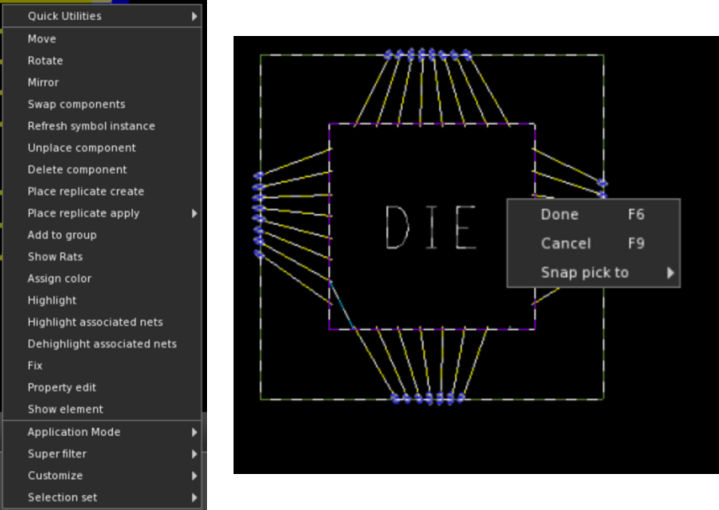
Task: Choose Add to group
Action: (x=62, y=235)
